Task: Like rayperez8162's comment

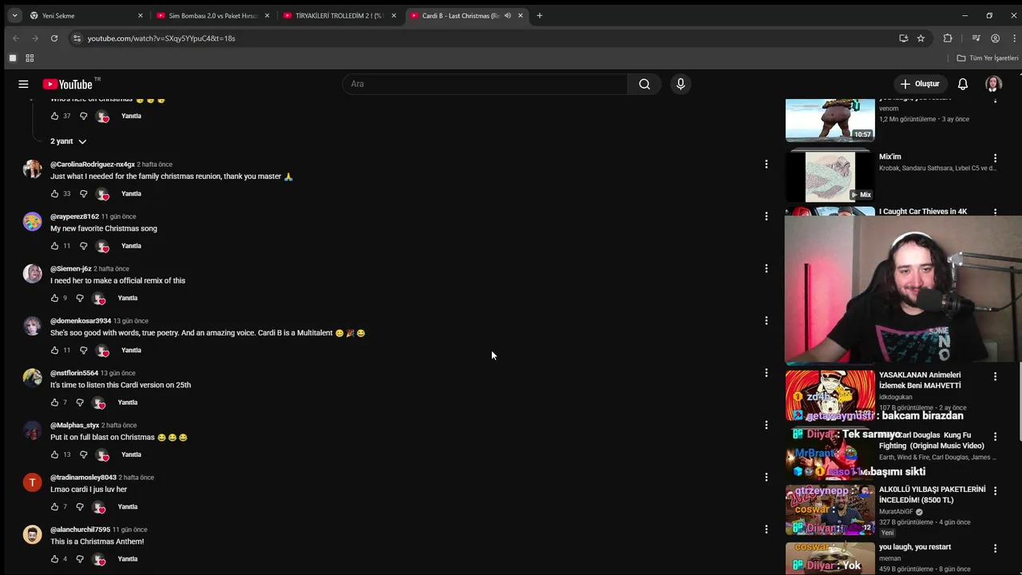Action: tap(54, 246)
